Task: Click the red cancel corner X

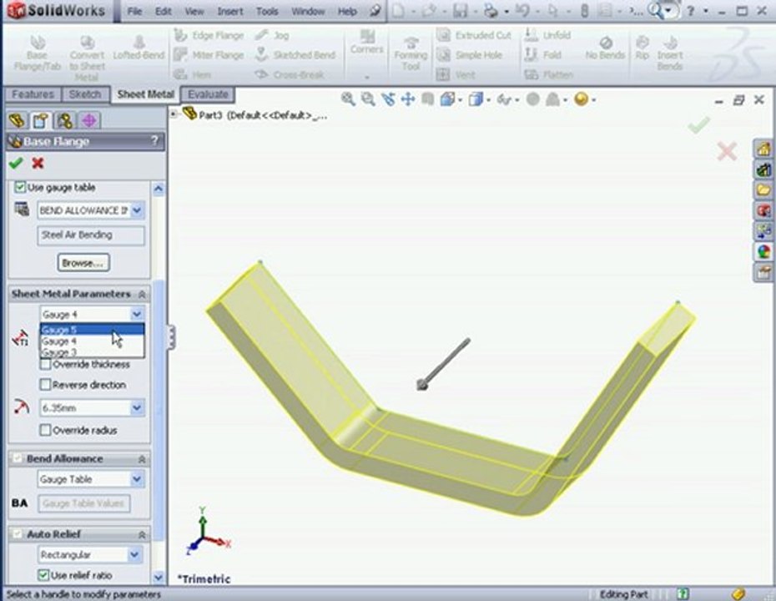Action: (x=727, y=151)
